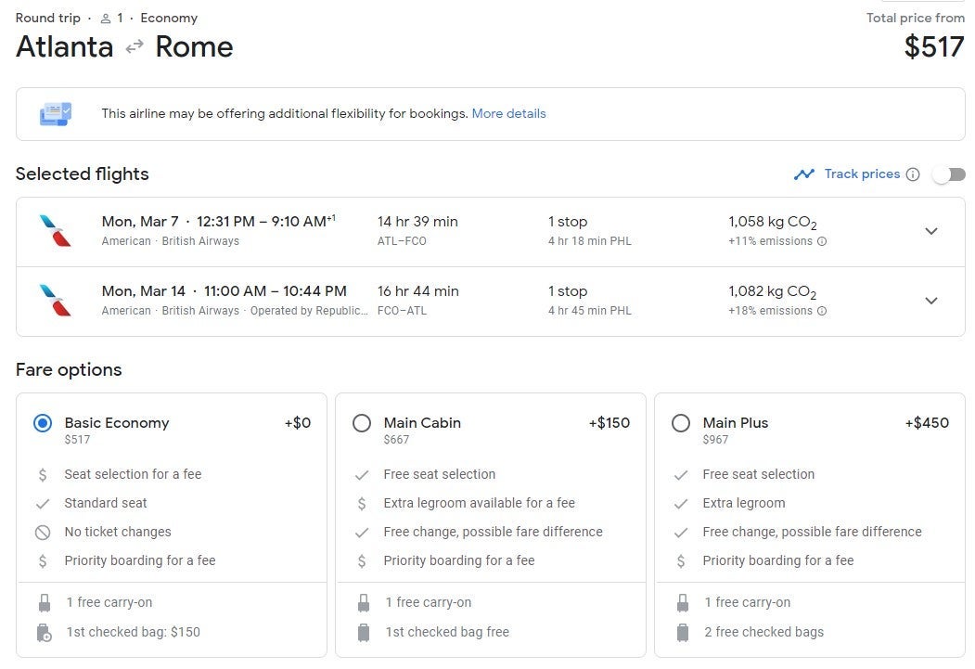Click emissions info icon next to +11% emissions
This screenshot has width=975, height=669.
(821, 241)
